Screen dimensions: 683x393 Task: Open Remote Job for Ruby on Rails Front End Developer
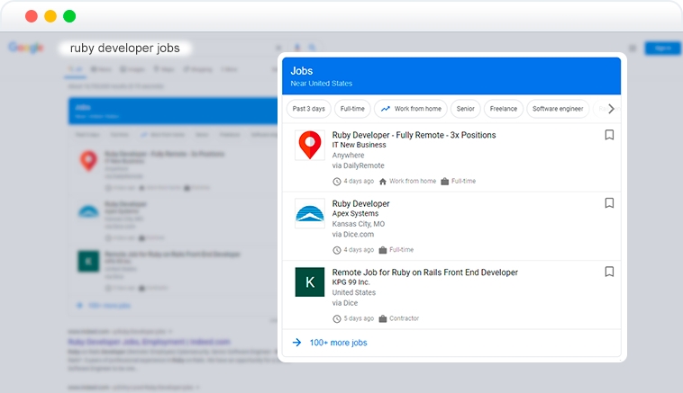[x=425, y=272]
